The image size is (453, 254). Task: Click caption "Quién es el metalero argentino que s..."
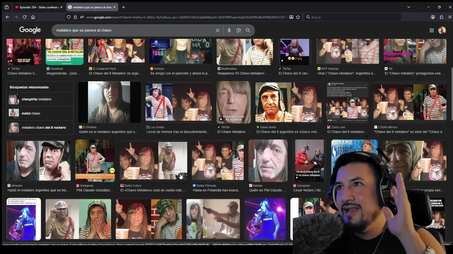click(108, 132)
